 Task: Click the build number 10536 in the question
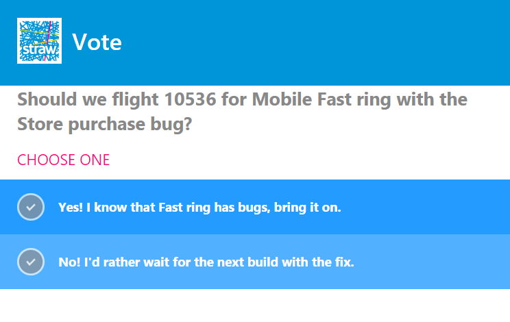(191, 99)
